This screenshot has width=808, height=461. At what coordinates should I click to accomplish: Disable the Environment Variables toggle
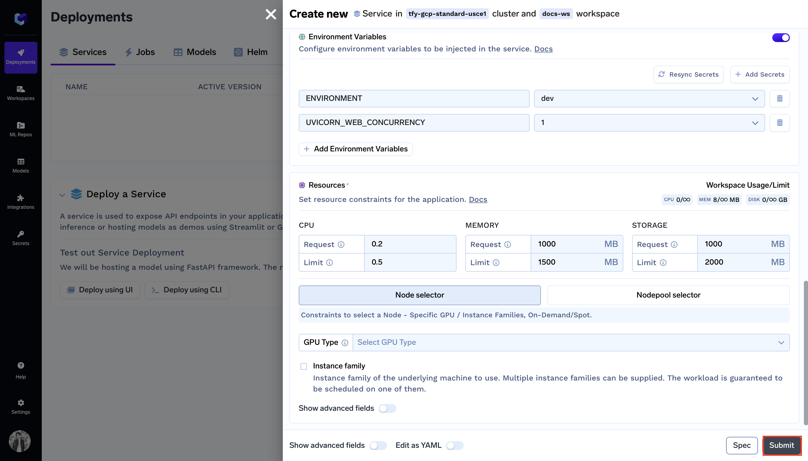point(781,38)
